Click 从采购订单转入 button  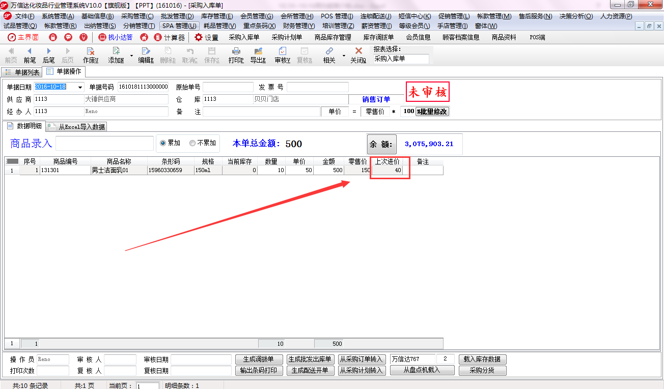(362, 359)
